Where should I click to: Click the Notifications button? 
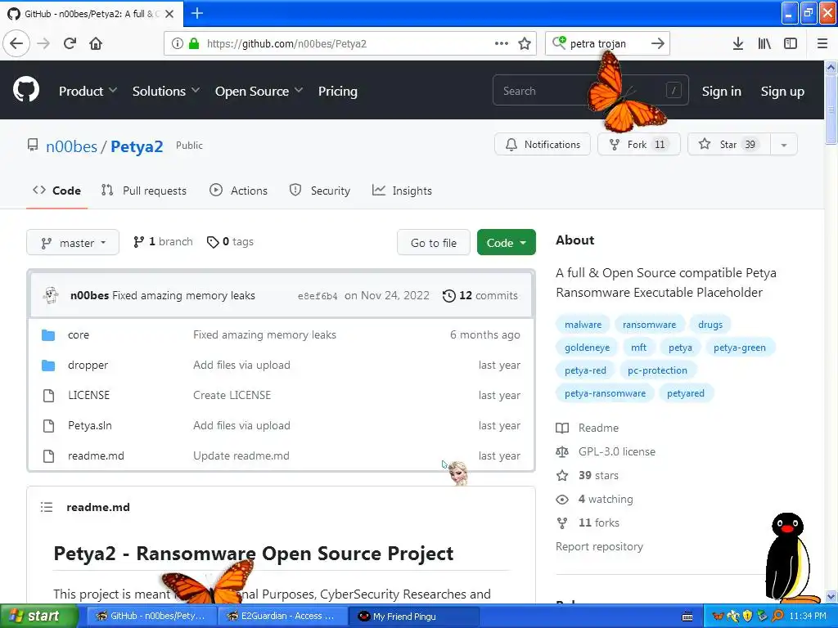(x=543, y=144)
